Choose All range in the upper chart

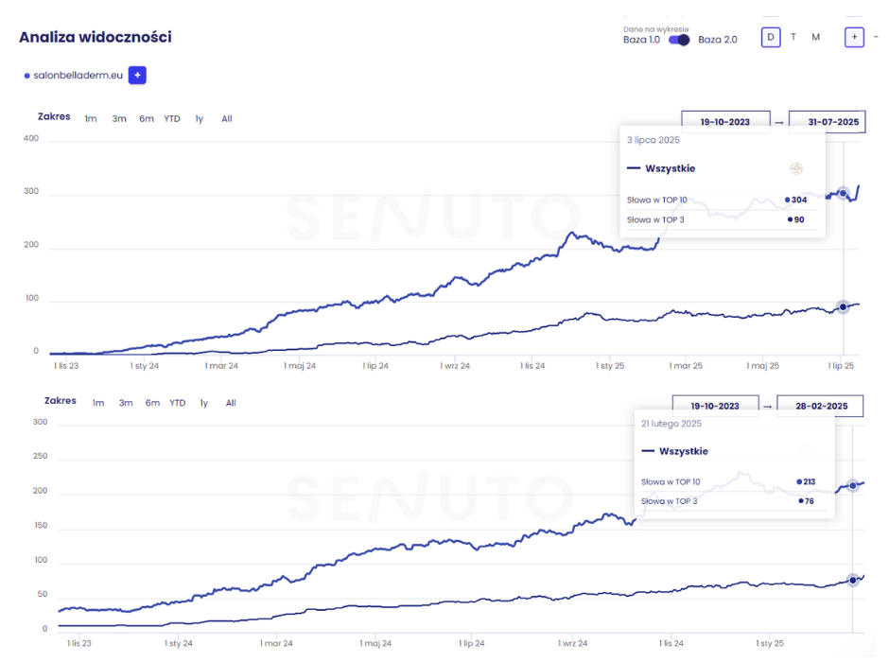point(227,119)
